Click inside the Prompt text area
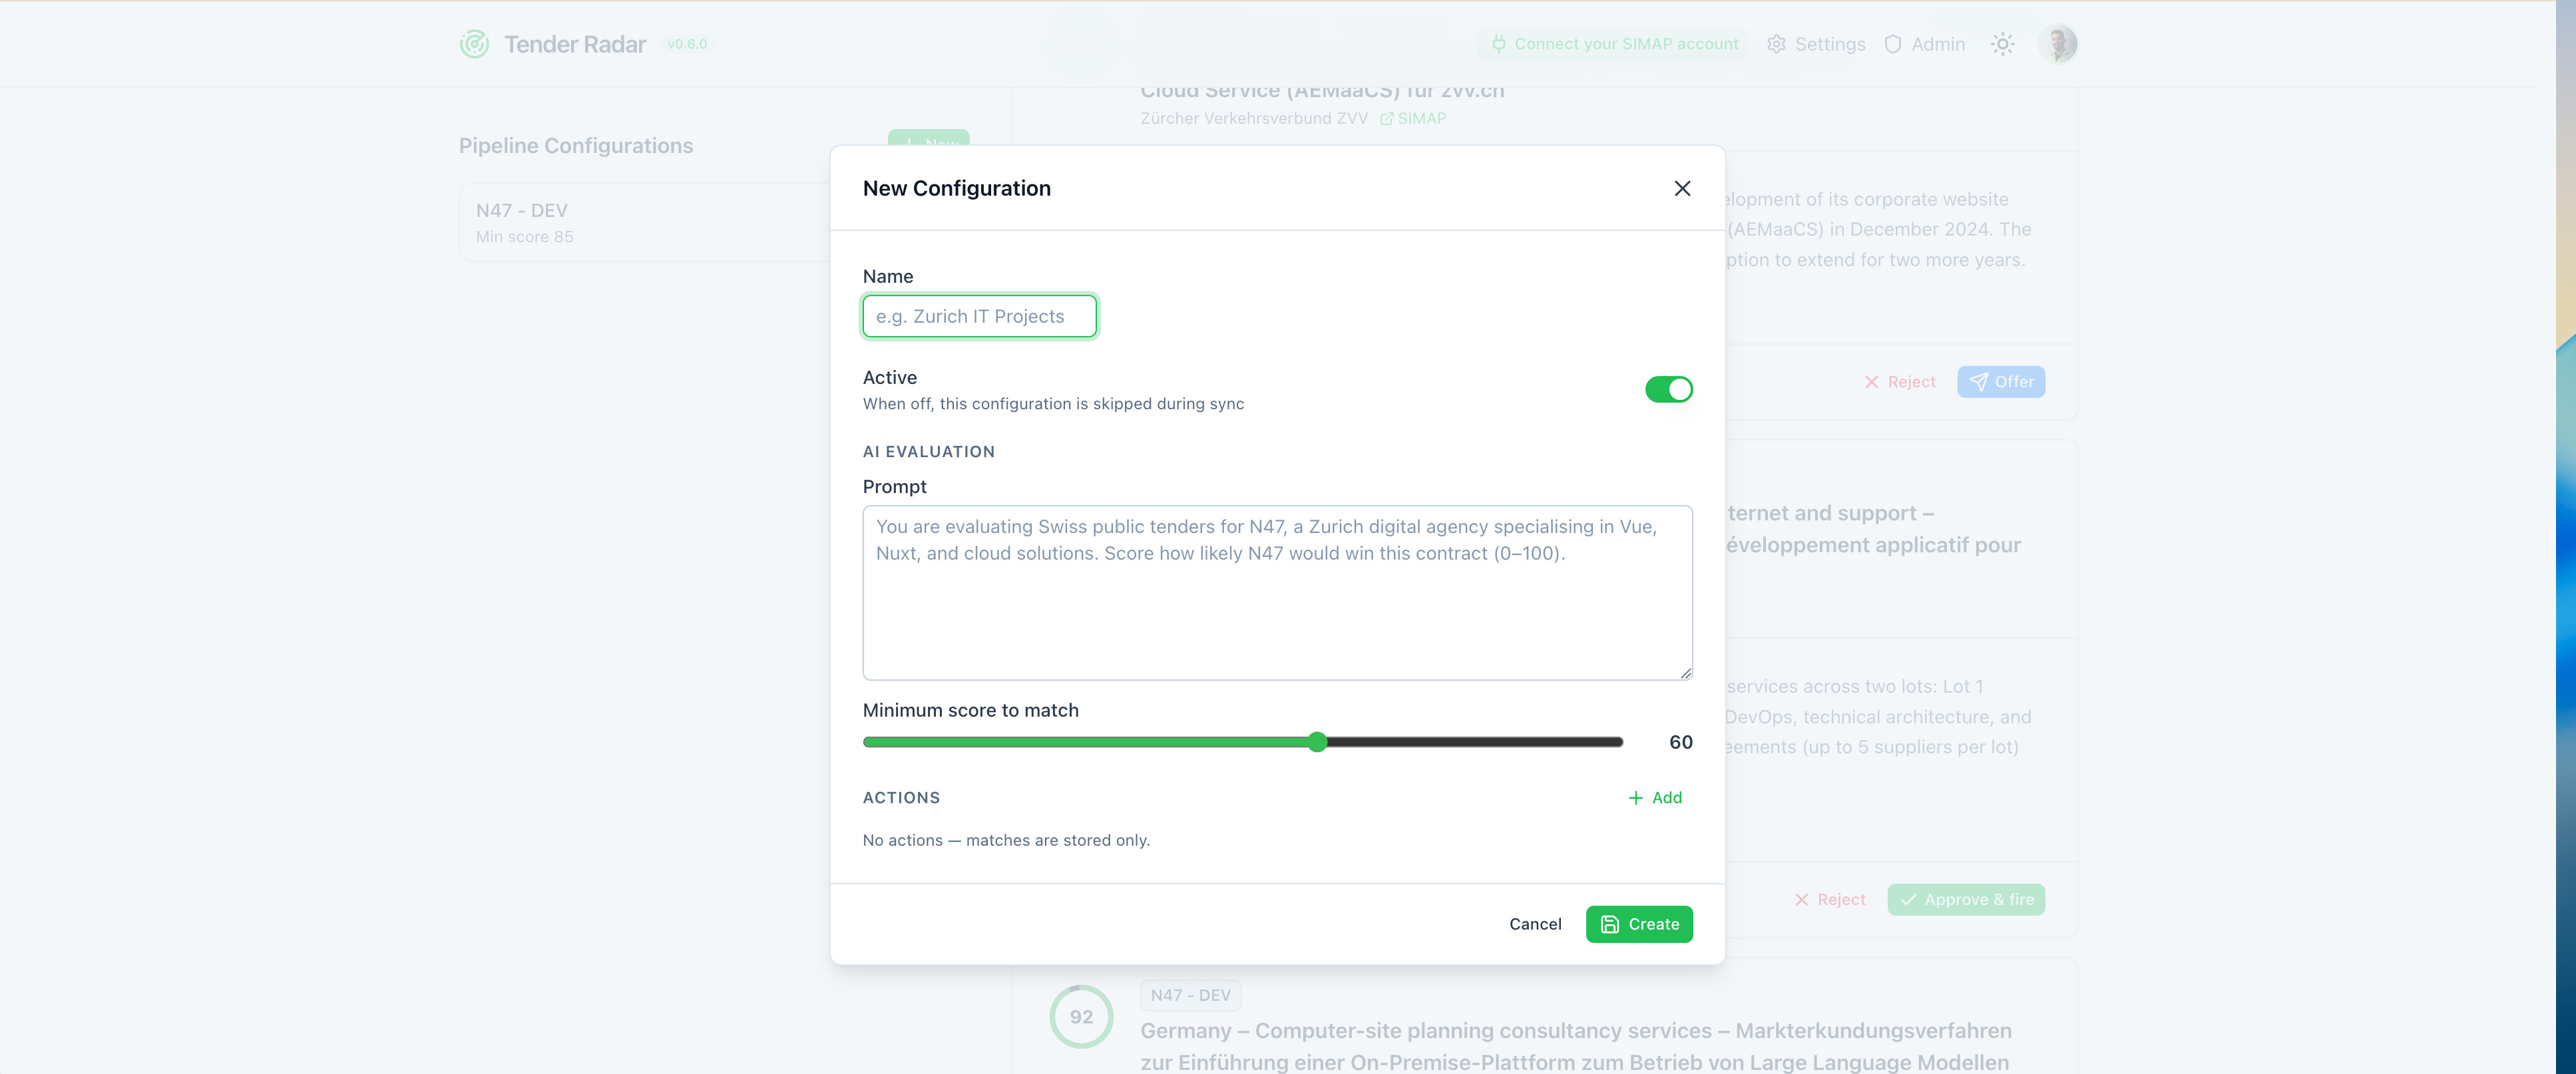 (x=1277, y=592)
